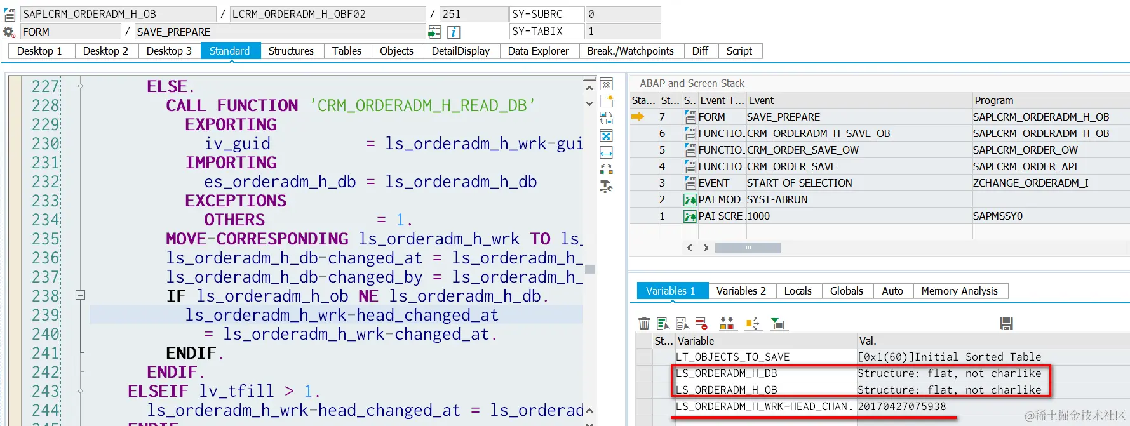This screenshot has width=1130, height=426.
Task: Close the editor tool via the X window icon
Action: point(606,84)
